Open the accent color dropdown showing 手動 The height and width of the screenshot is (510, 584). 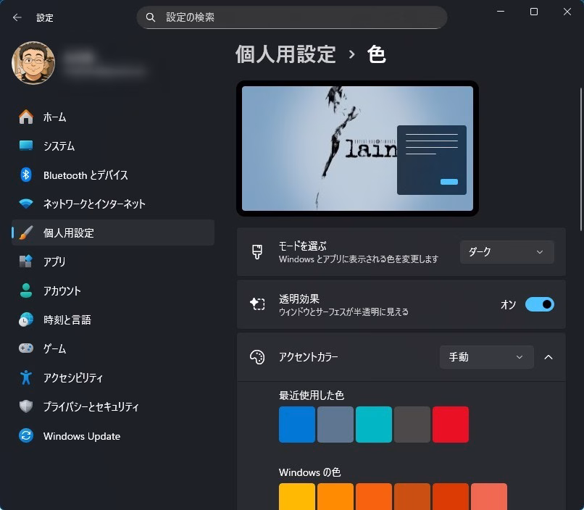[x=486, y=357]
